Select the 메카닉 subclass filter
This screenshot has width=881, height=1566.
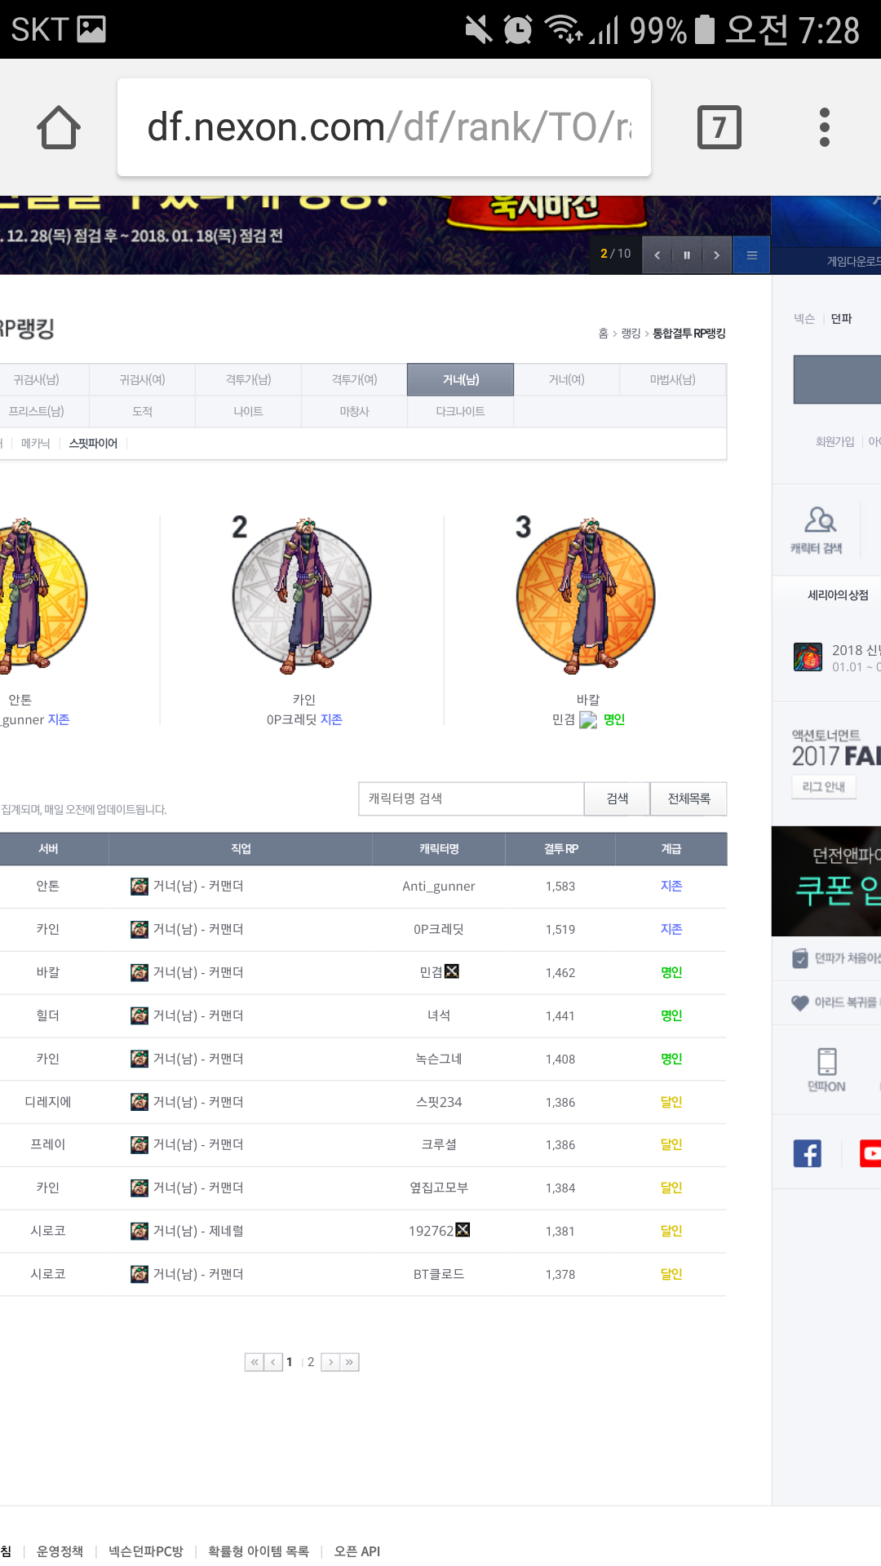coord(36,444)
